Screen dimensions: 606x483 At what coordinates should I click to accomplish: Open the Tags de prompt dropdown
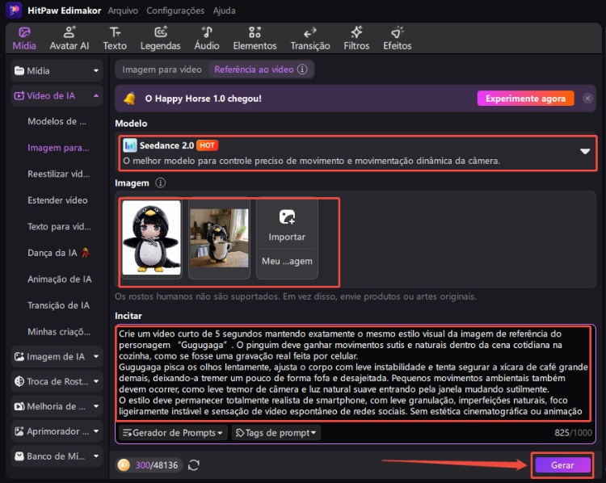coord(276,433)
